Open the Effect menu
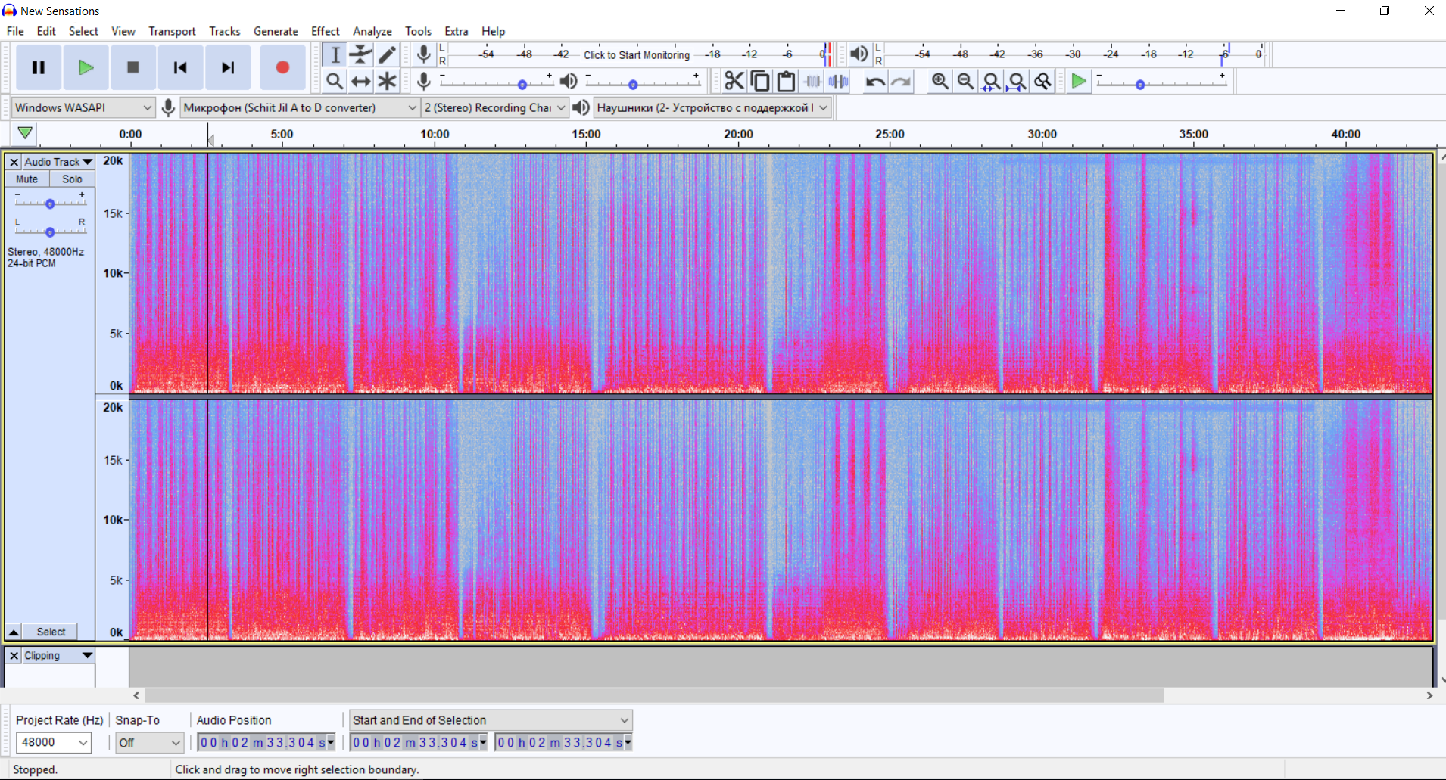The width and height of the screenshot is (1446, 780). 326,31
